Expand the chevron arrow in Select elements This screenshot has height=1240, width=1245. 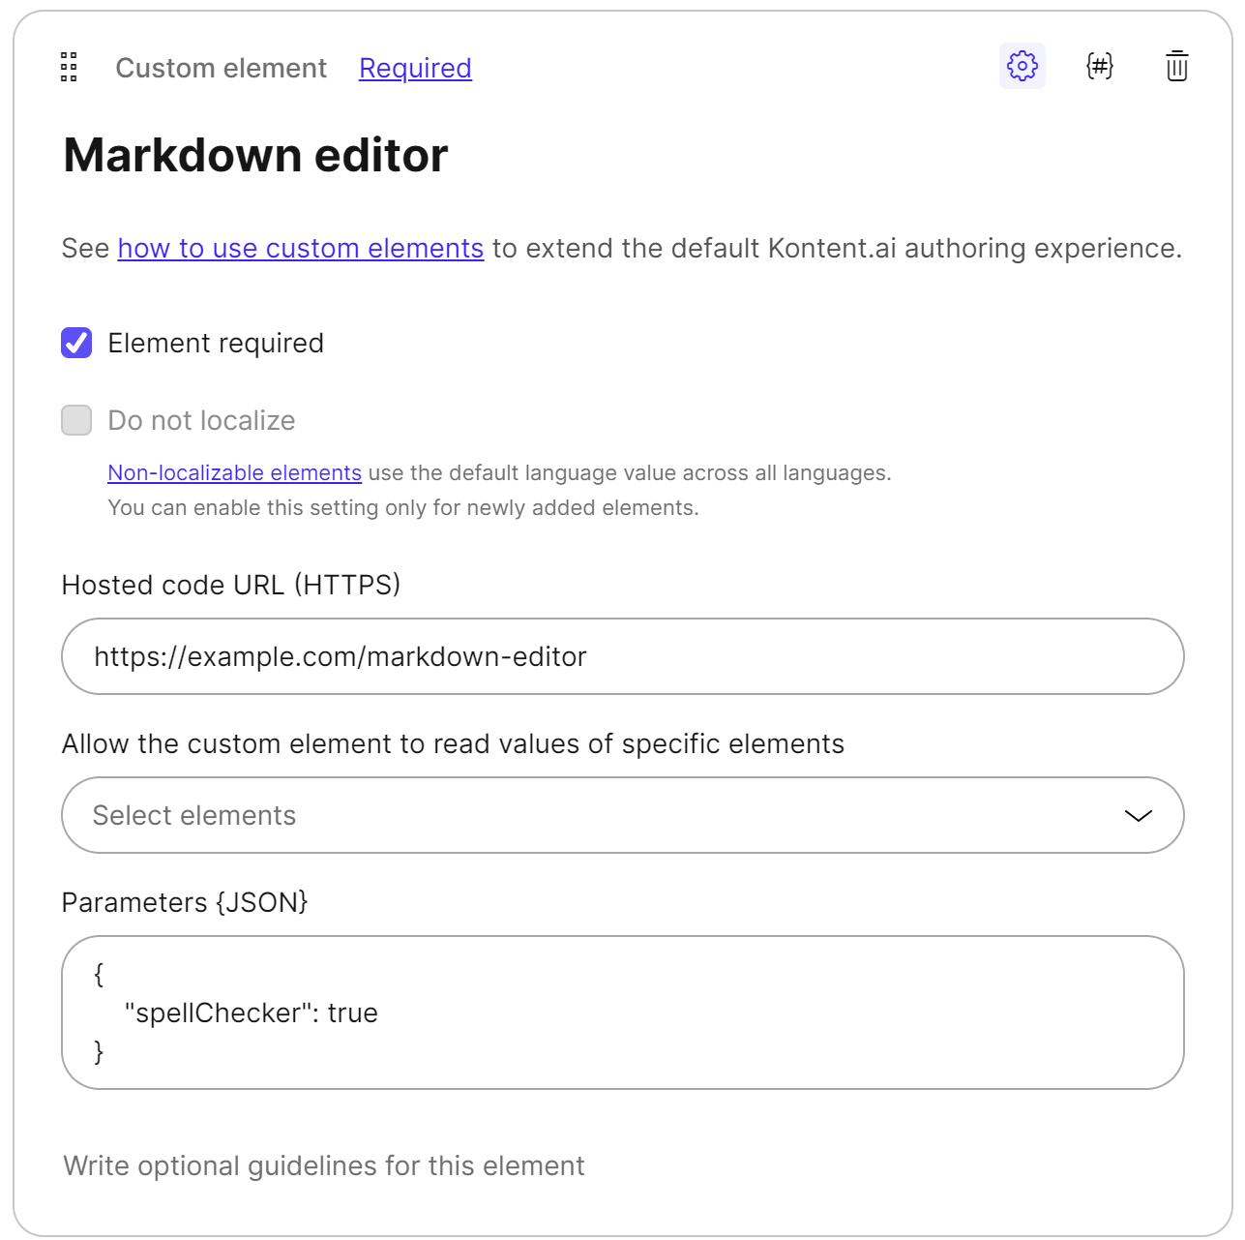[x=1139, y=816]
